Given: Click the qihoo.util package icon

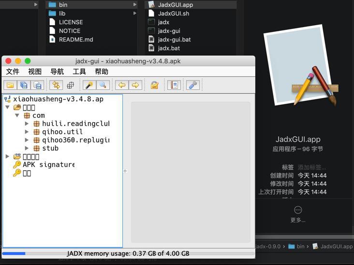Looking at the screenshot, I should click(x=36, y=132).
